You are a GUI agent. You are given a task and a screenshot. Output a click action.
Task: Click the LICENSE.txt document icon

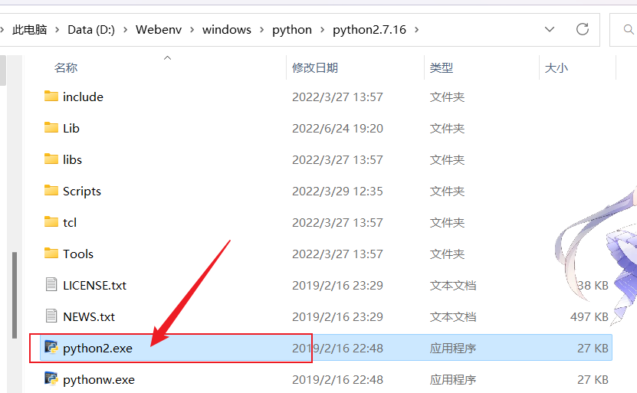(51, 284)
